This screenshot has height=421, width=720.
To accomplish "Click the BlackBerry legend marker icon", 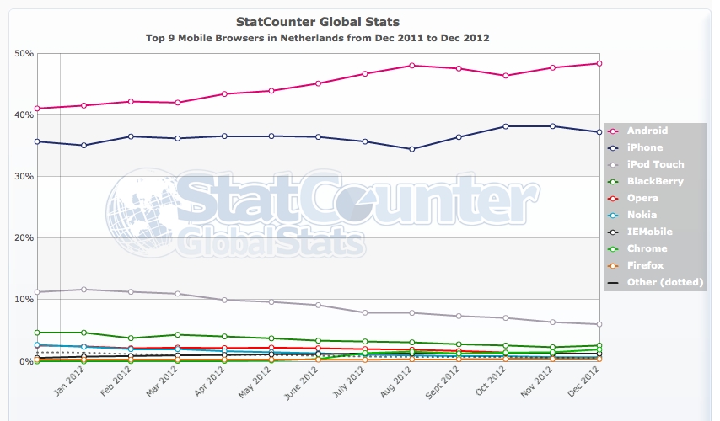I will (612, 181).
